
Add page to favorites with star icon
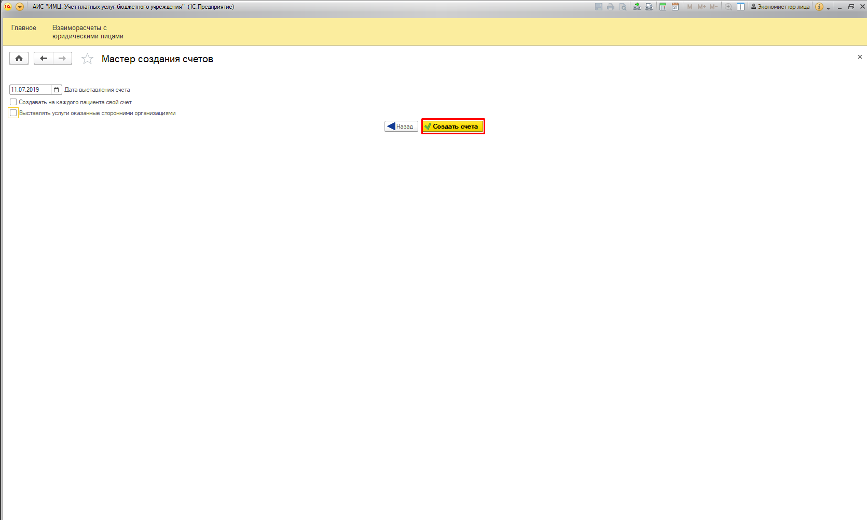pyautogui.click(x=87, y=59)
